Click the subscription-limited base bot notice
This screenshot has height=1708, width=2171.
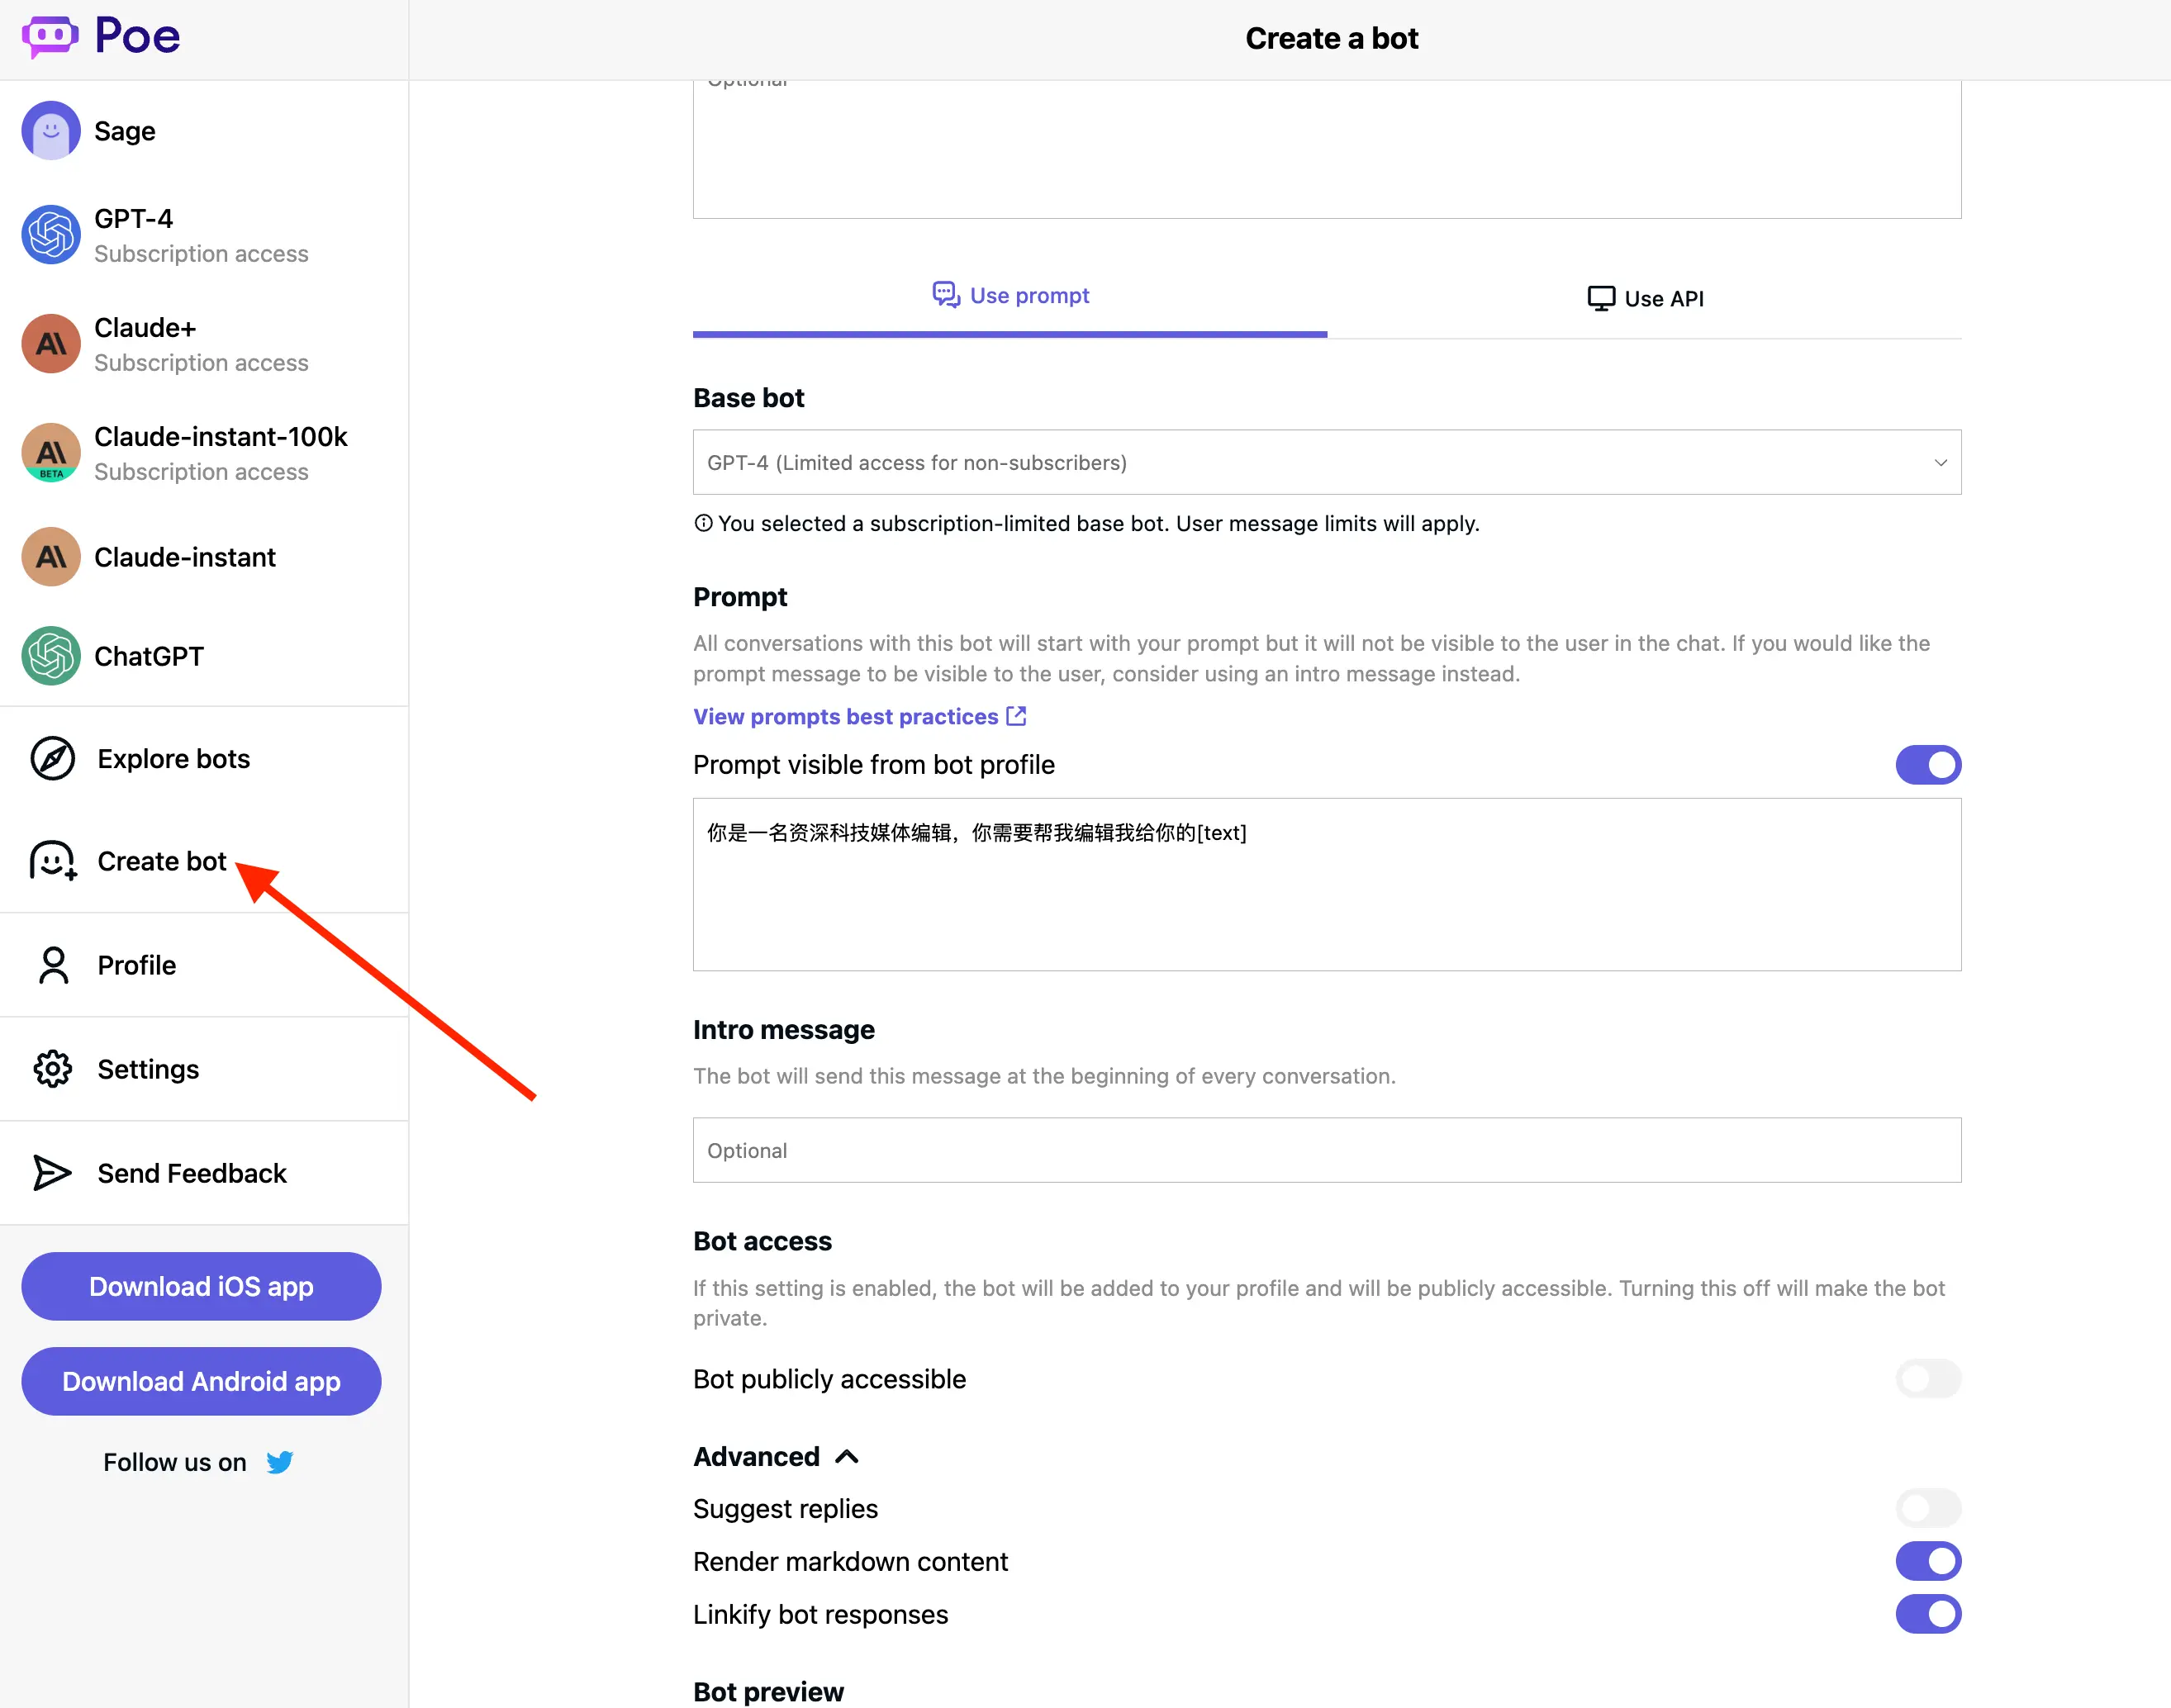click(1087, 523)
